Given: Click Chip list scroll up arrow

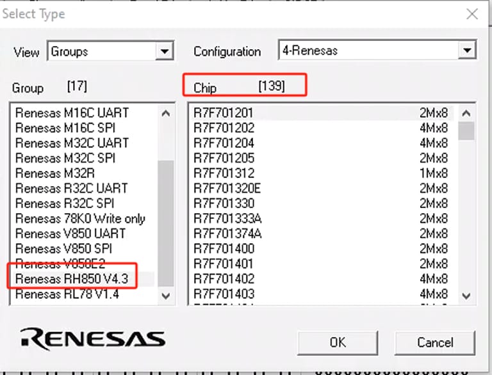Looking at the screenshot, I should pyautogui.click(x=466, y=113).
